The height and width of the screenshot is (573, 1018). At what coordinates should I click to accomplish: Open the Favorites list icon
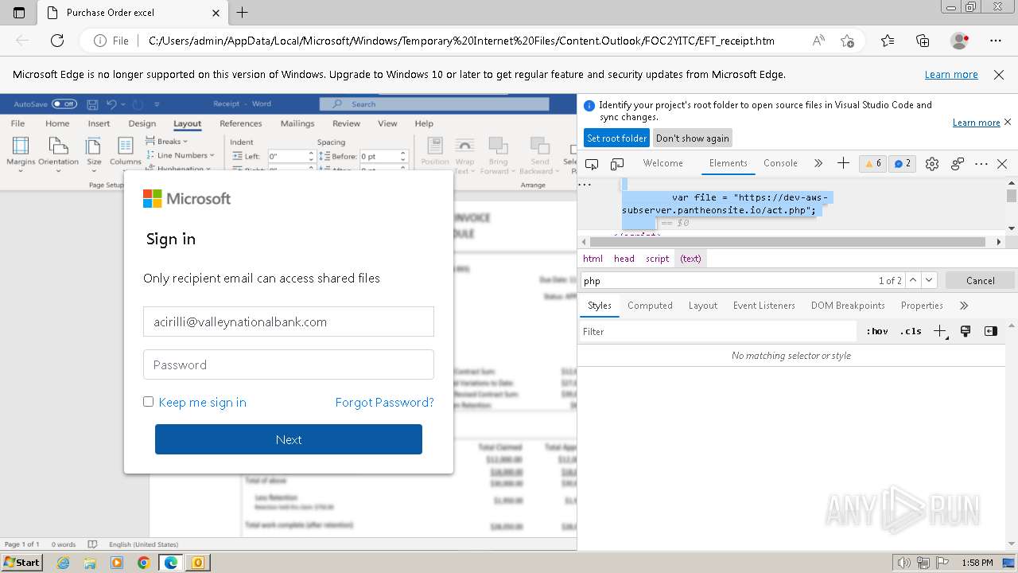click(x=888, y=41)
